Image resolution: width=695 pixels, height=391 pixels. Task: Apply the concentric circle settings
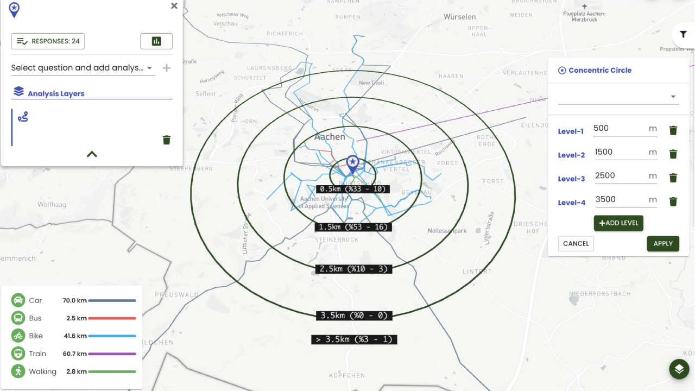[x=663, y=243]
